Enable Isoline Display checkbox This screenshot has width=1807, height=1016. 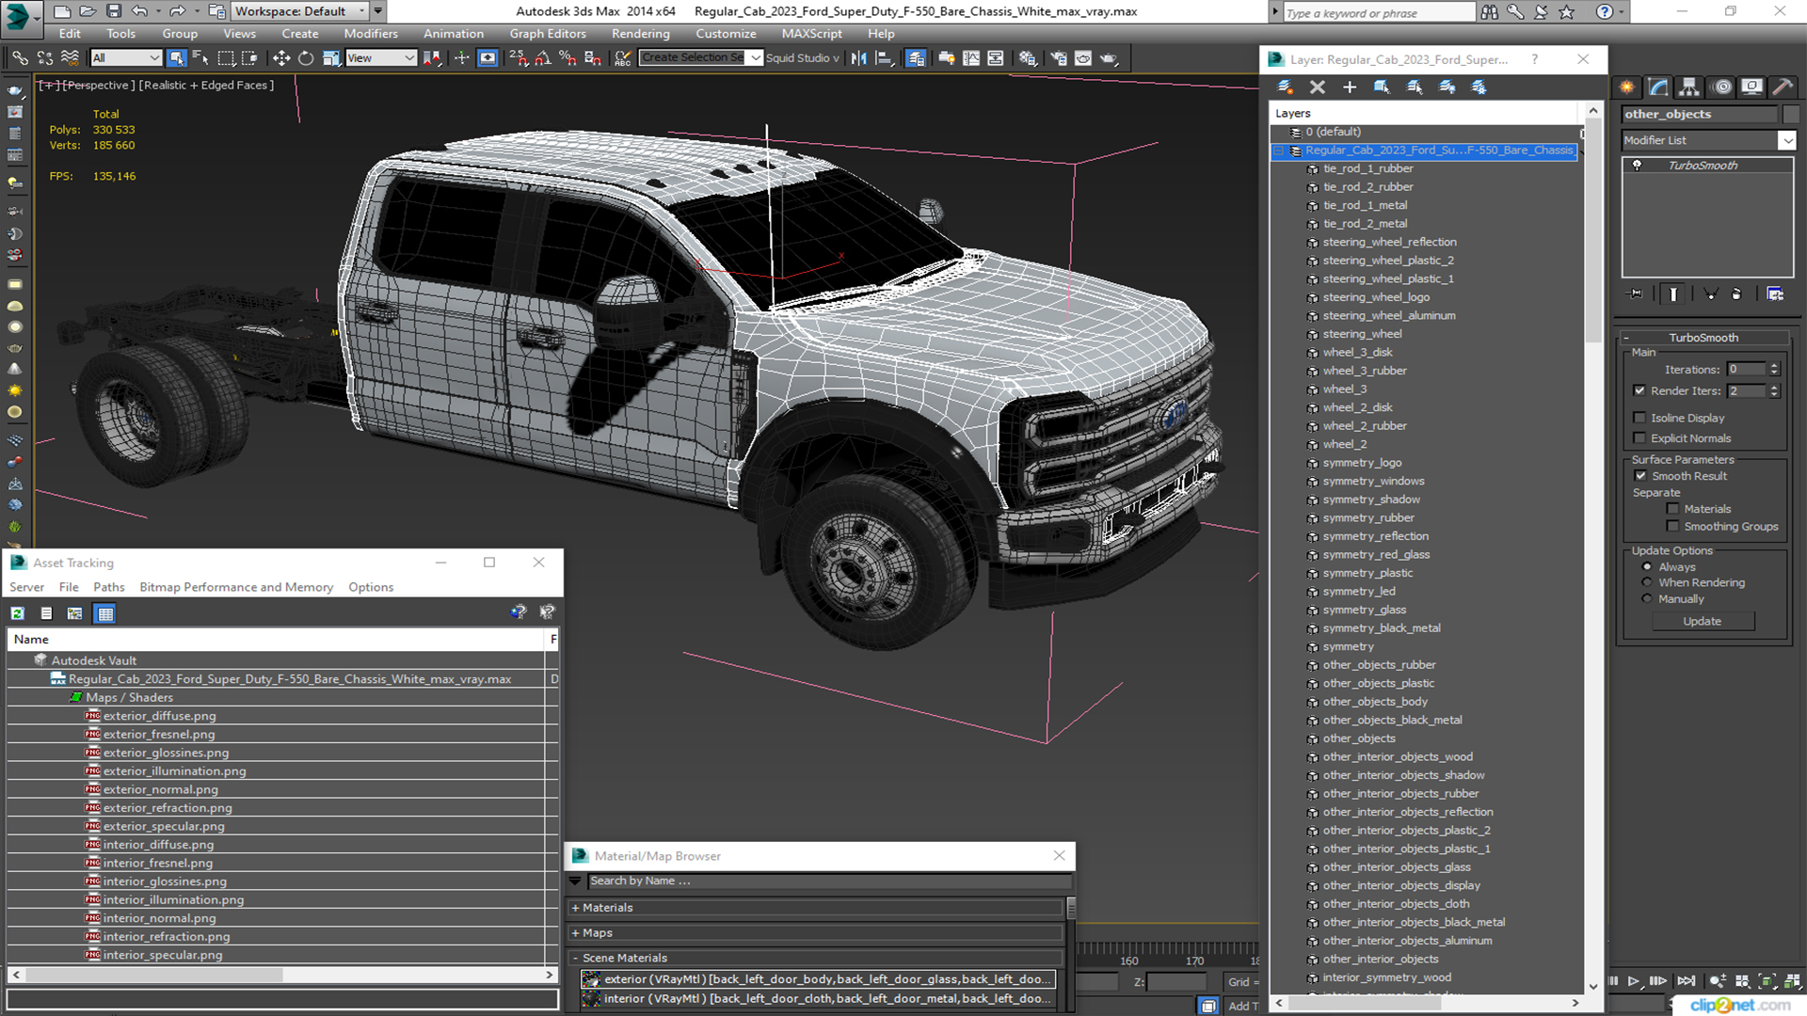pos(1639,418)
